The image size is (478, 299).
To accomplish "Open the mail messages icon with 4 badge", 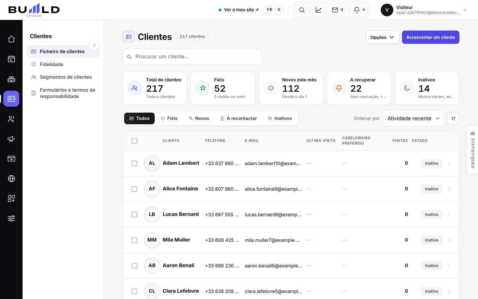I will tap(337, 10).
